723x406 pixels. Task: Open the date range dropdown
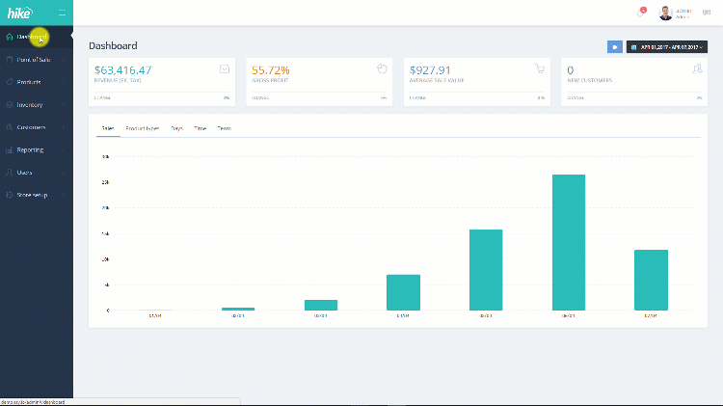tap(667, 47)
